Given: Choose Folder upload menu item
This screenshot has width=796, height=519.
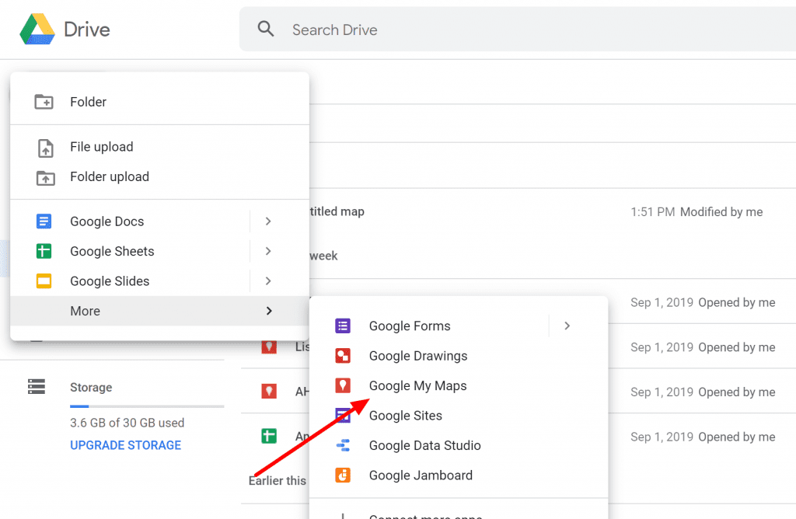Looking at the screenshot, I should [159, 177].
